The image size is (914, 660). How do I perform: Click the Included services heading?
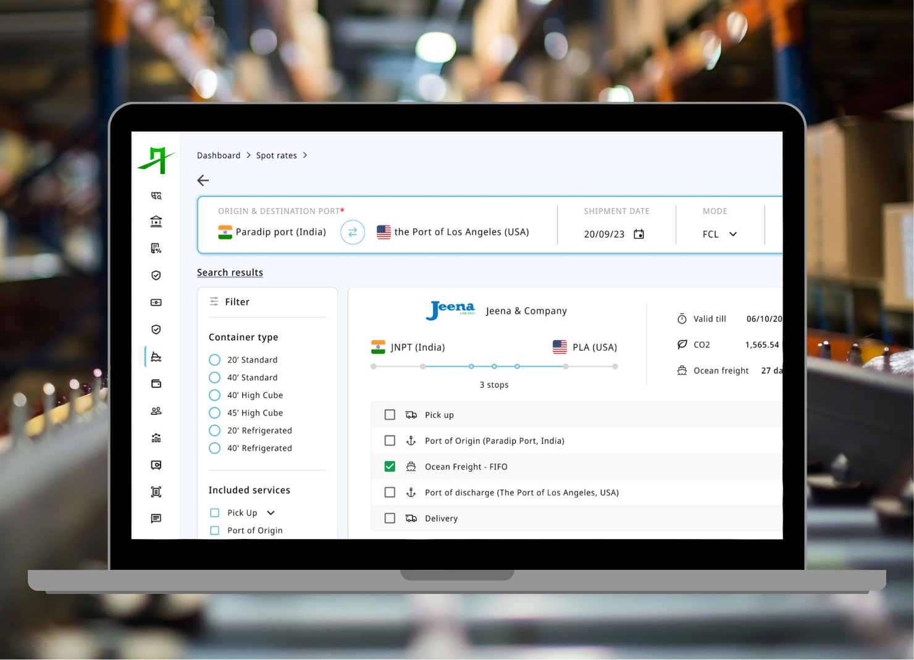click(x=249, y=490)
